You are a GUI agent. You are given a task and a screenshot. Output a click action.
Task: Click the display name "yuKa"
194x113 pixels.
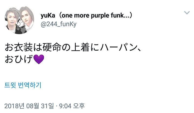tap(48, 15)
